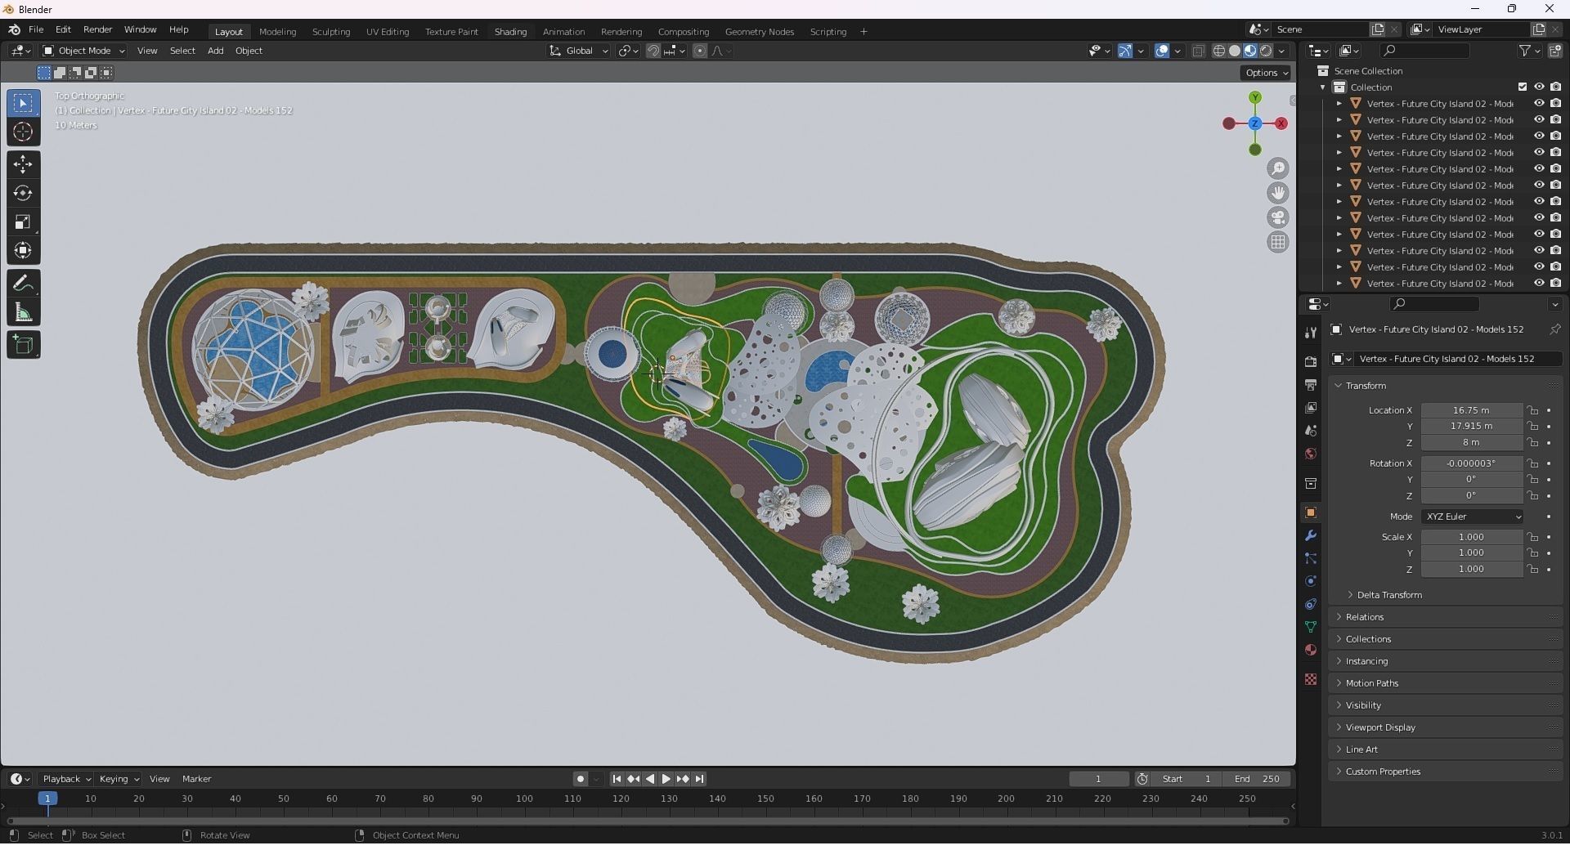1570x850 pixels.
Task: Open the XYZ Euler rotation mode dropdown
Action: (1473, 517)
